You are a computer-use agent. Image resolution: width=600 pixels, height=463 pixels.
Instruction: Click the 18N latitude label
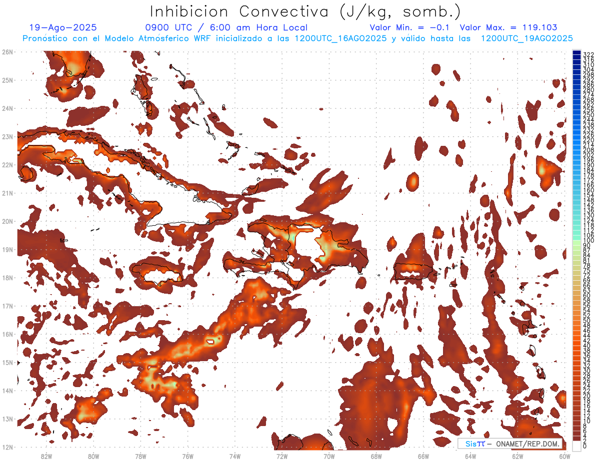tap(7, 278)
